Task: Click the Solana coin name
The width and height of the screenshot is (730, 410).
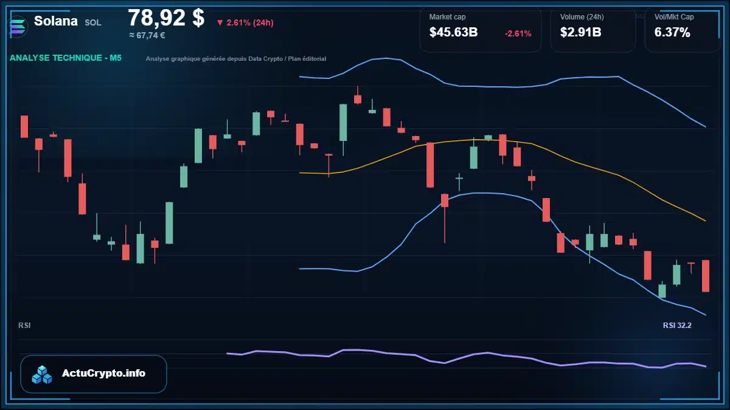Action: (56, 21)
